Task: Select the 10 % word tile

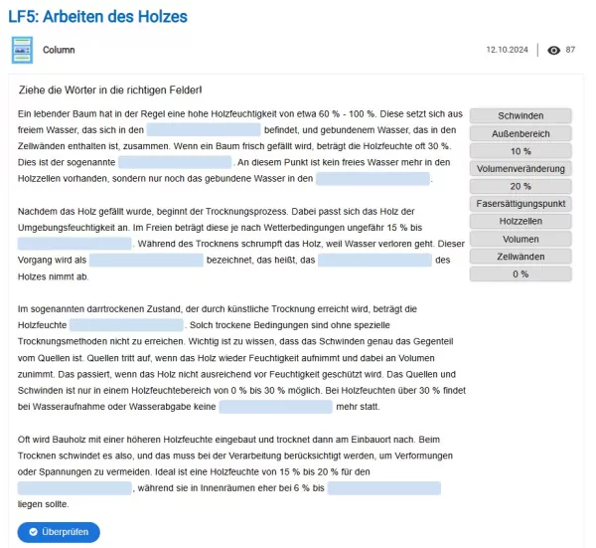Action: [521, 151]
